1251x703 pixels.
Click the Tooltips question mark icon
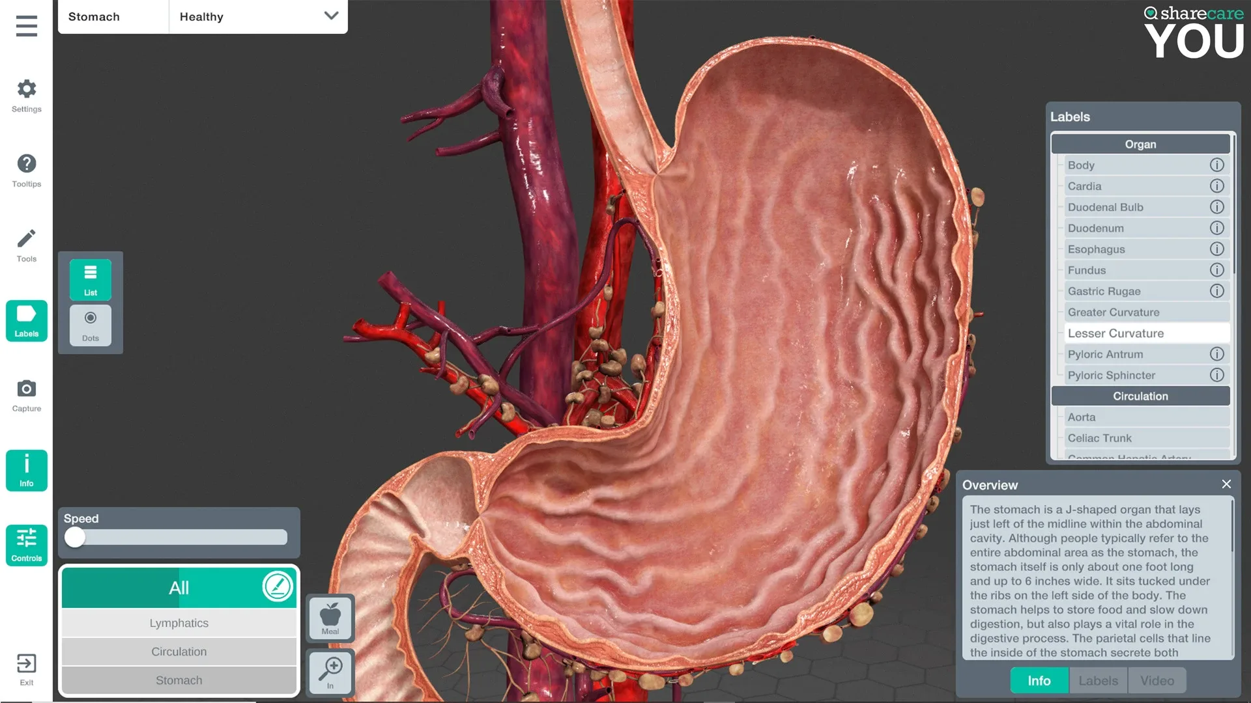coord(26,164)
